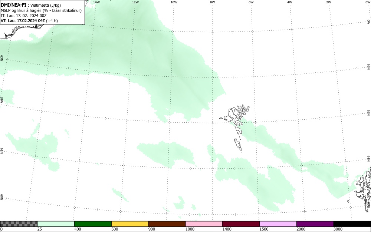Click the 8W longitude label
Viewport: 371px width, 232px height.
point(213,2)
